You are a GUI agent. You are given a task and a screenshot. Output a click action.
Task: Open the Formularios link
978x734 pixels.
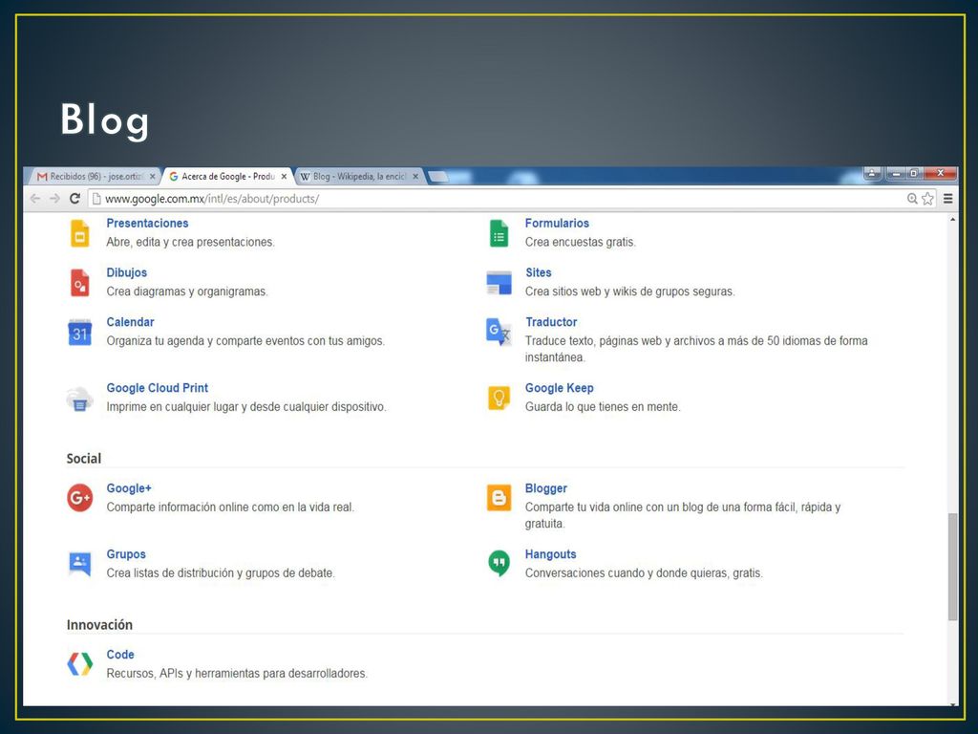(557, 224)
